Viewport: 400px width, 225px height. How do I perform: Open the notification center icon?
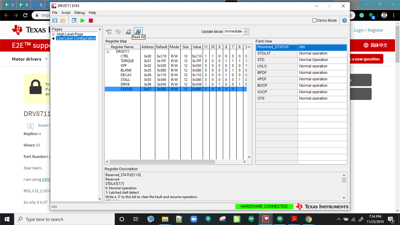[x=391, y=219]
